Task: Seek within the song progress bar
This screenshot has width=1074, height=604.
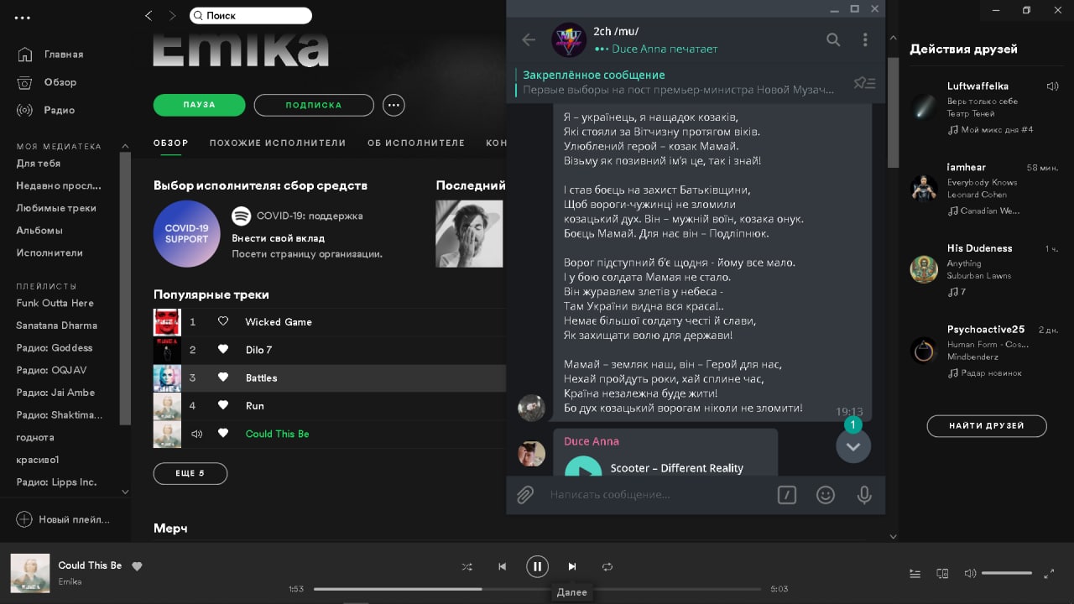Action: pyautogui.click(x=537, y=589)
